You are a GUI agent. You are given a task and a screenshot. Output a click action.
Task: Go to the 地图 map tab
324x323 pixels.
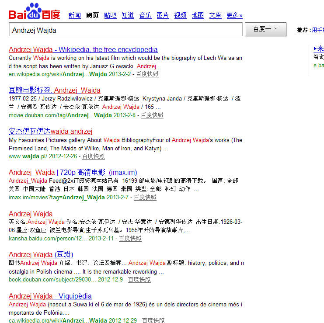(x=198, y=15)
